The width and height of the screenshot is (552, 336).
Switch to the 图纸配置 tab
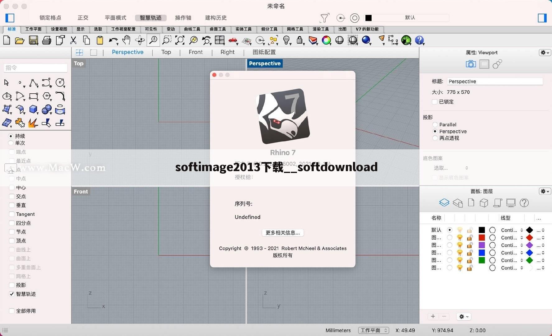264,52
